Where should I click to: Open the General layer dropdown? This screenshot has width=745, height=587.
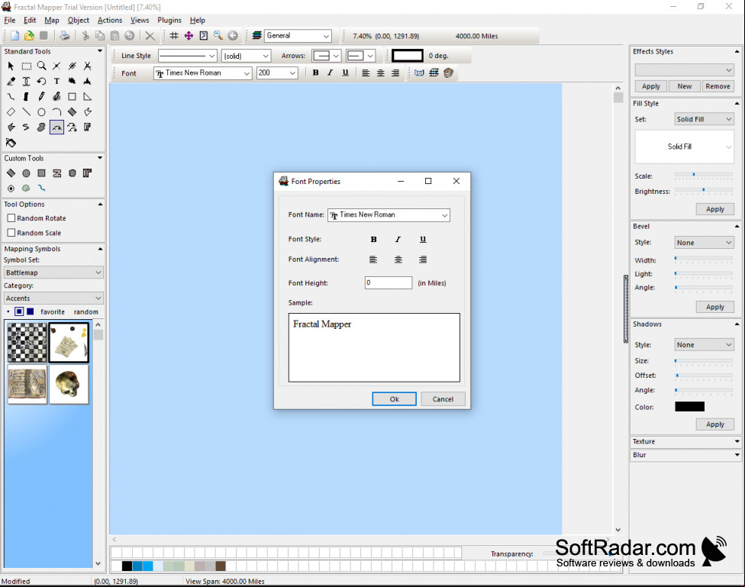327,36
